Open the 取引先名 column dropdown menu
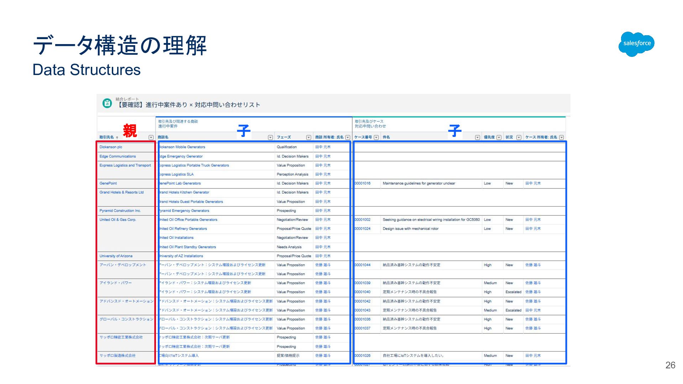 click(151, 138)
